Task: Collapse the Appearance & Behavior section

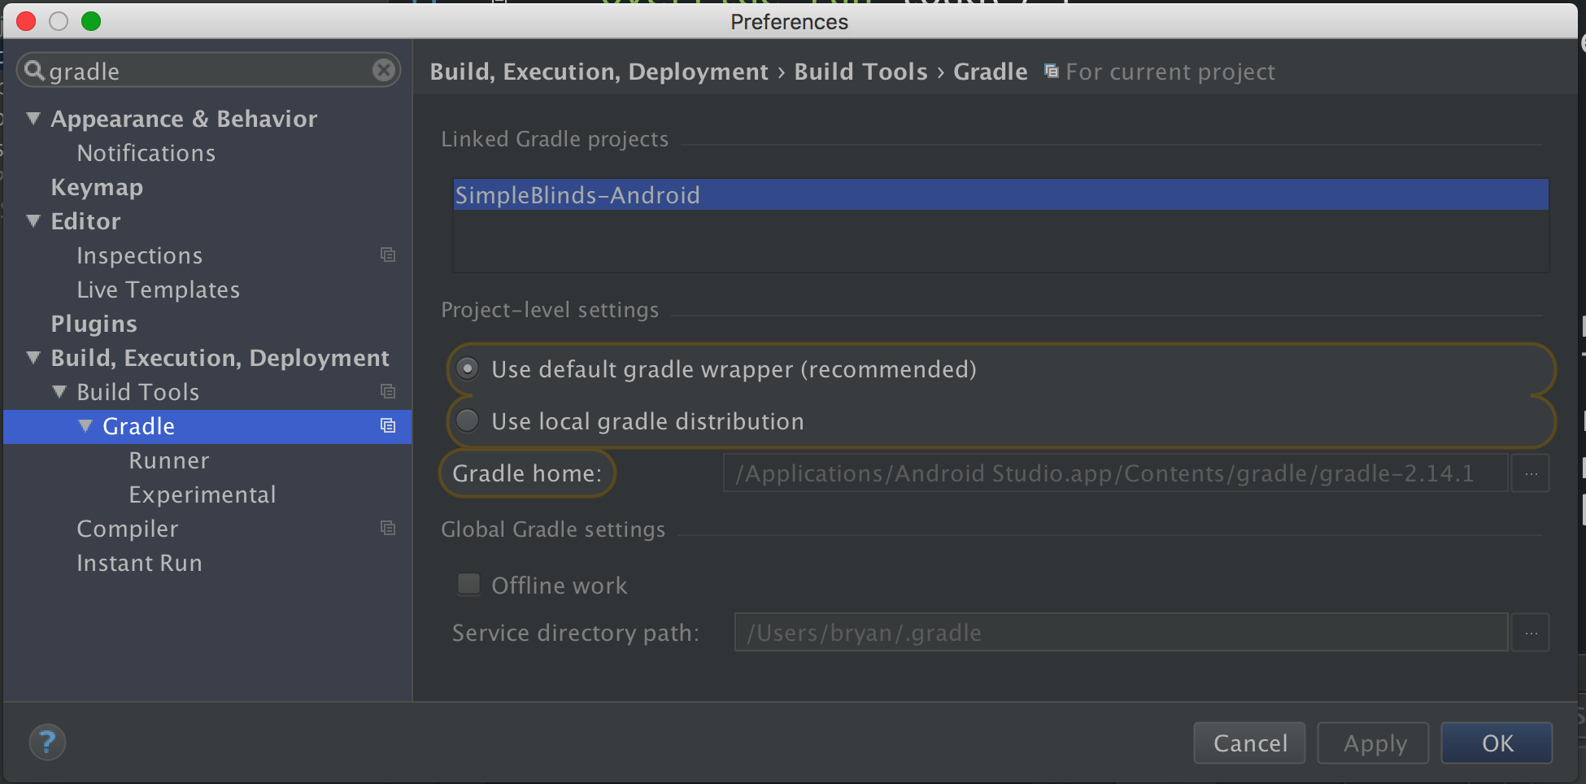Action: [x=33, y=119]
